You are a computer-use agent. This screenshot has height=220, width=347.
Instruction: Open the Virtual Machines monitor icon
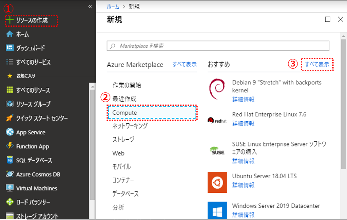coord(10,188)
